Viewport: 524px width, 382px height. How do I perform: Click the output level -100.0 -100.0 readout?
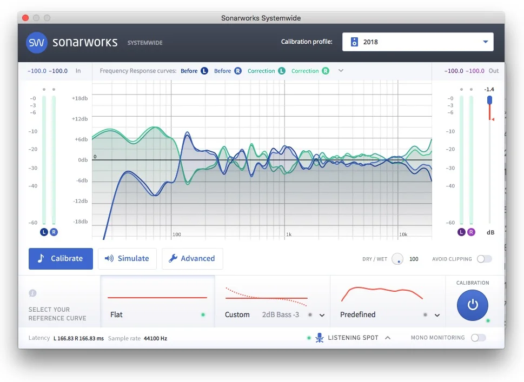point(464,71)
